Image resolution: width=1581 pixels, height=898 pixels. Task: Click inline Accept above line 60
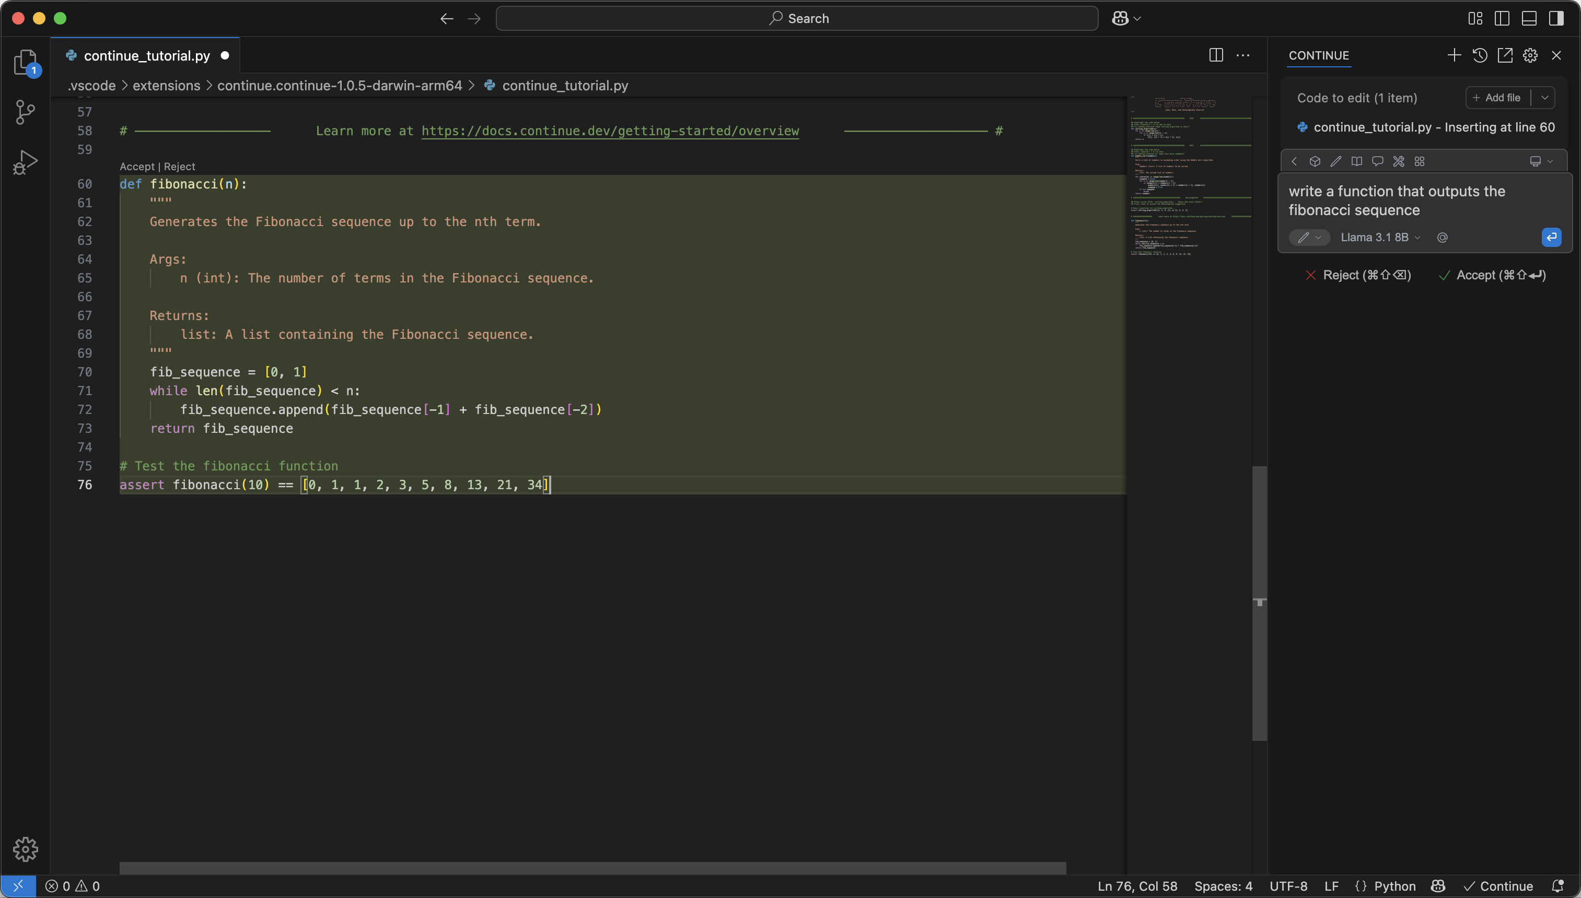pos(137,167)
